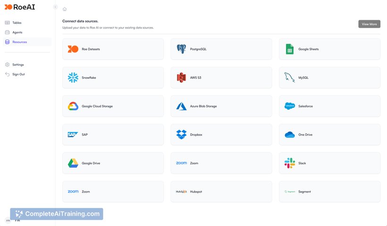Screen dimensions: 387x226
Task: Click the Snowflake logo icon
Action: point(73,78)
